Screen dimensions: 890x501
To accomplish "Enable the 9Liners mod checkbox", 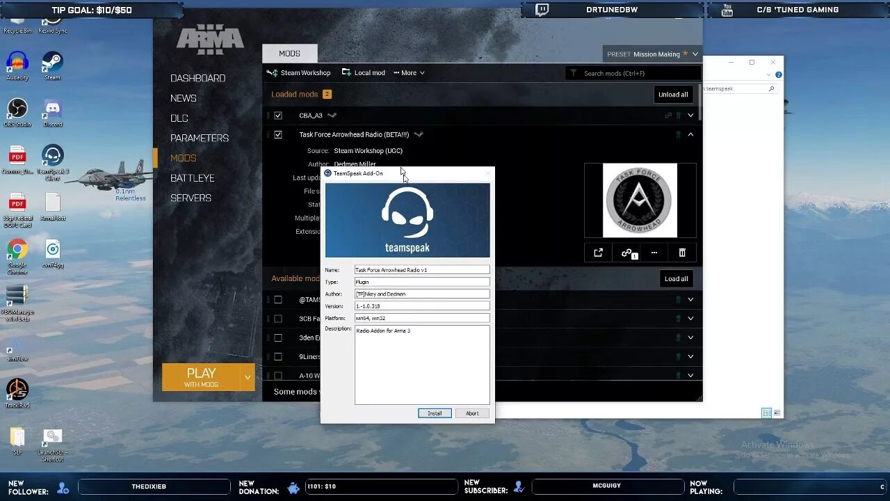I will click(x=278, y=357).
